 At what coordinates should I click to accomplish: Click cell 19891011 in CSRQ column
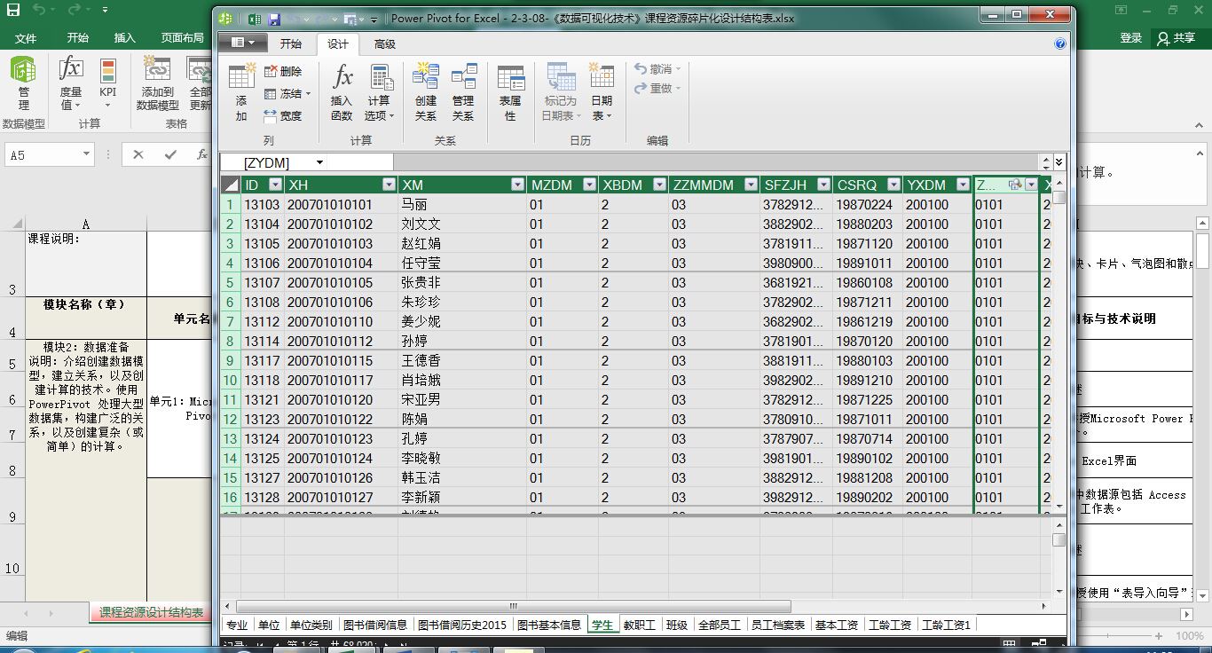coord(868,263)
